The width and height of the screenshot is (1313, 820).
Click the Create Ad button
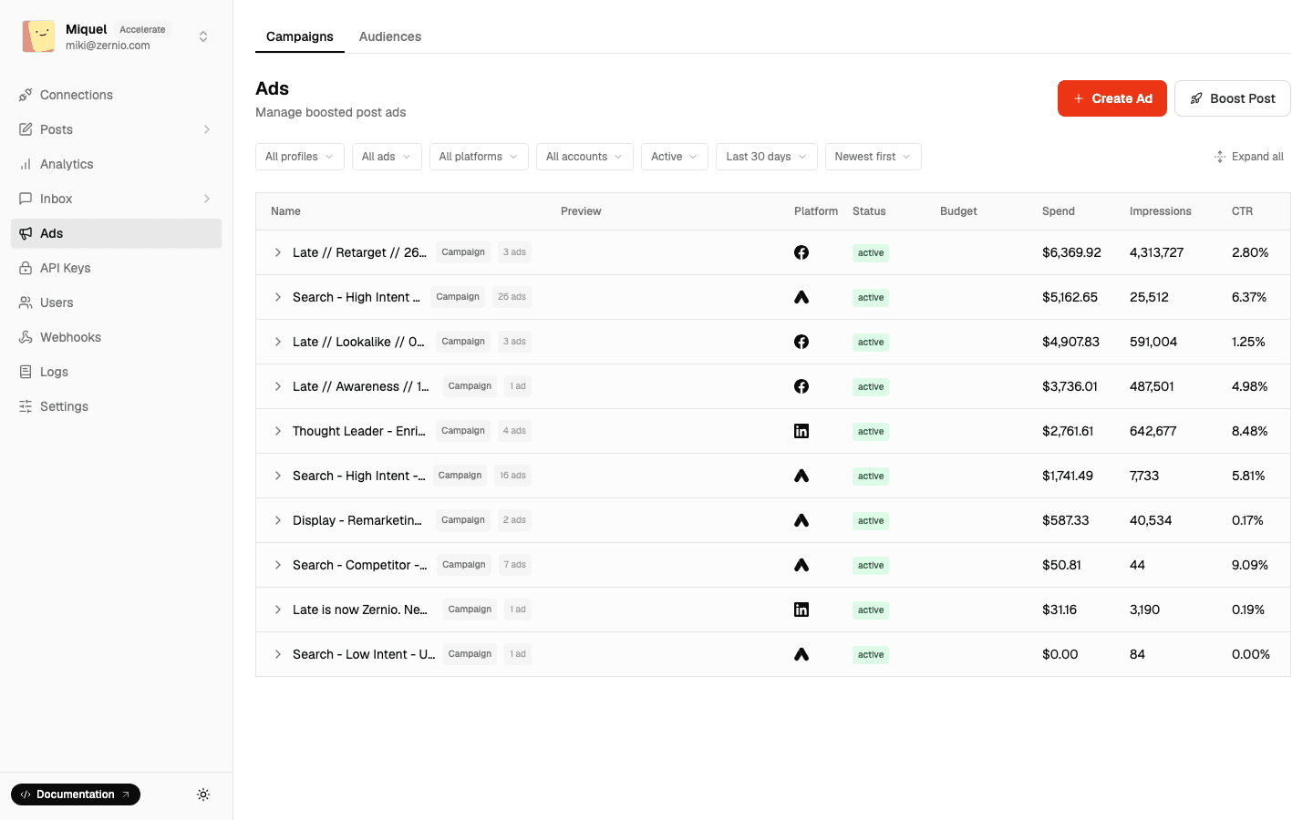tap(1111, 97)
